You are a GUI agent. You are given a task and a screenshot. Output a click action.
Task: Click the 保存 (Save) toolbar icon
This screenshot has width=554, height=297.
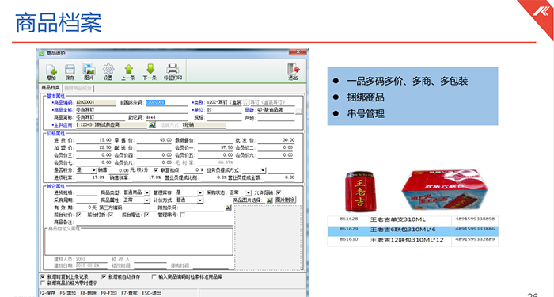[70, 72]
